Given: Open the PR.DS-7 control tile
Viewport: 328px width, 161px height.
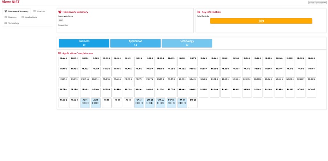Looking at the screenshot, I should pyautogui.click(x=236, y=72).
